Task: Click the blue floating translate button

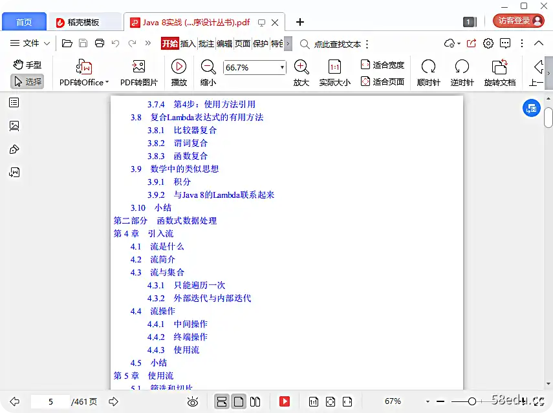Action: (532, 109)
